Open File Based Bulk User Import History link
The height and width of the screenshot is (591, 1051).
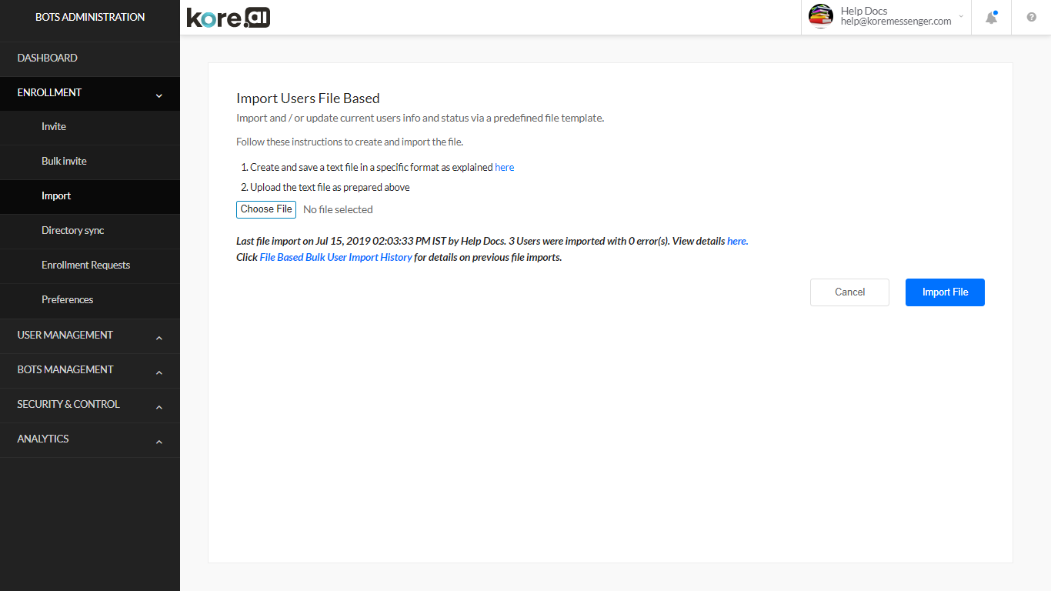(x=335, y=258)
